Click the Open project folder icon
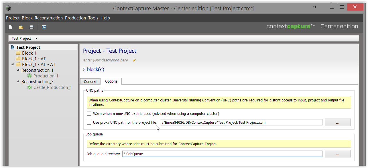The width and height of the screenshot is (368, 168). [x=21, y=27]
